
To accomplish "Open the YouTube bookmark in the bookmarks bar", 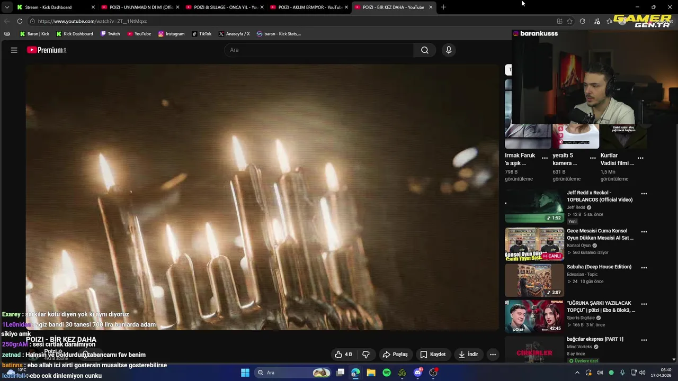I will [x=139, y=34].
